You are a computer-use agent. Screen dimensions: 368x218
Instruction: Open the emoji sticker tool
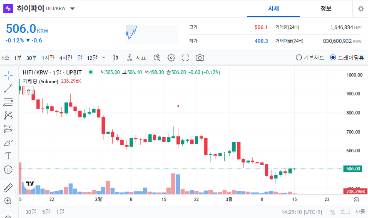pyautogui.click(x=8, y=169)
